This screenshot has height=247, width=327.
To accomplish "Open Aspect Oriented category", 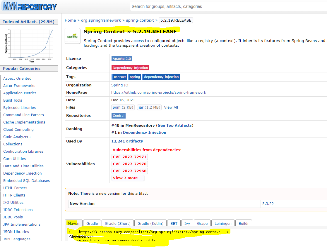I will [17, 78].
